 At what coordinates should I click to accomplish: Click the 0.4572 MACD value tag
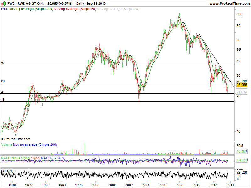click(x=242, y=160)
